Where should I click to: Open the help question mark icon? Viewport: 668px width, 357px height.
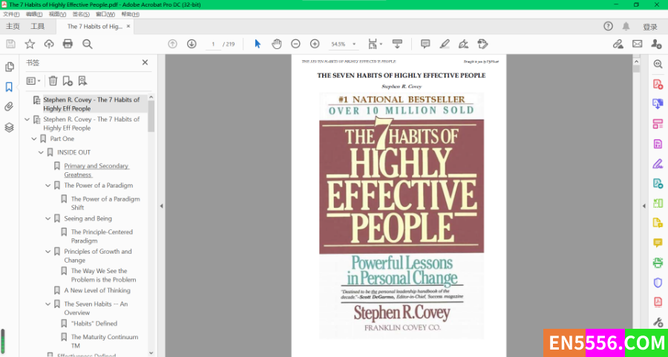608,27
